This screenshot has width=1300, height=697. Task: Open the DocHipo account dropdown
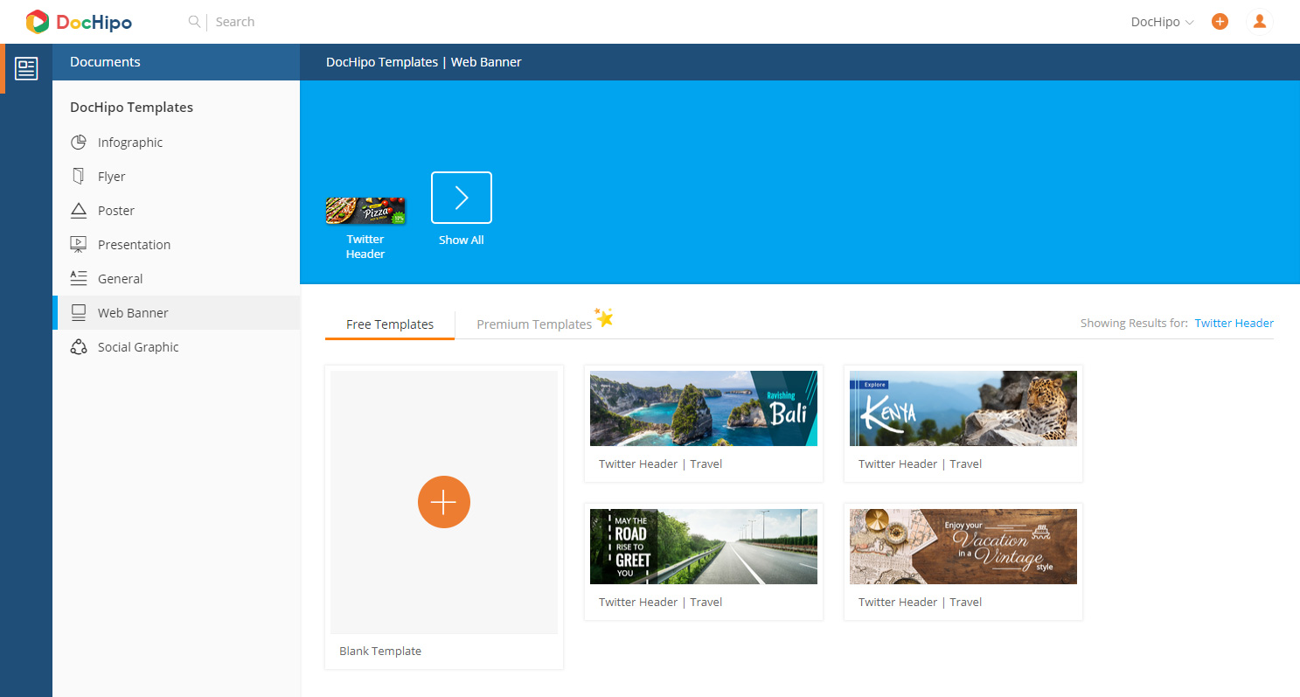[1161, 21]
